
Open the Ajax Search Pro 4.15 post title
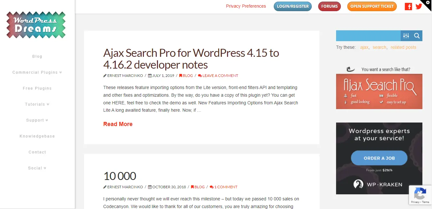coord(191,59)
